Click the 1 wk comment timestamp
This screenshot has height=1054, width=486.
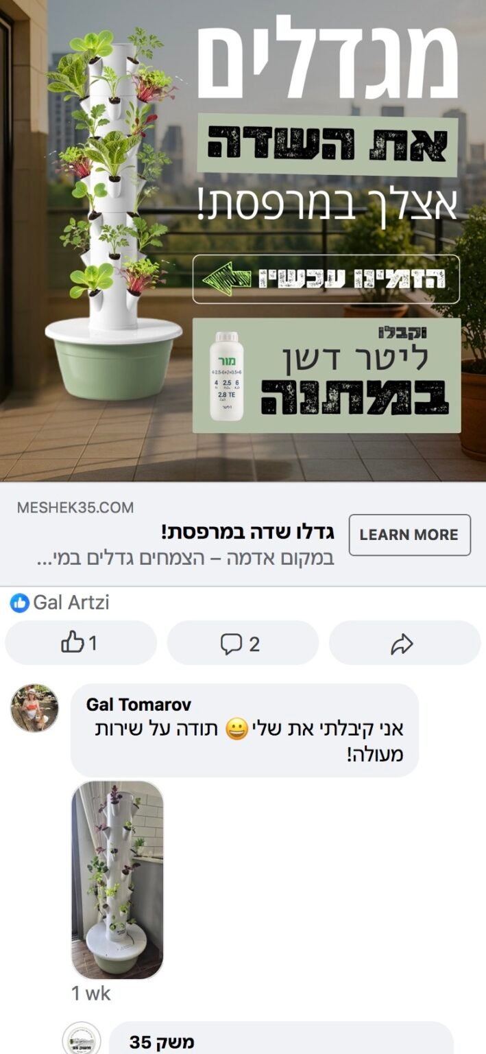(x=90, y=993)
